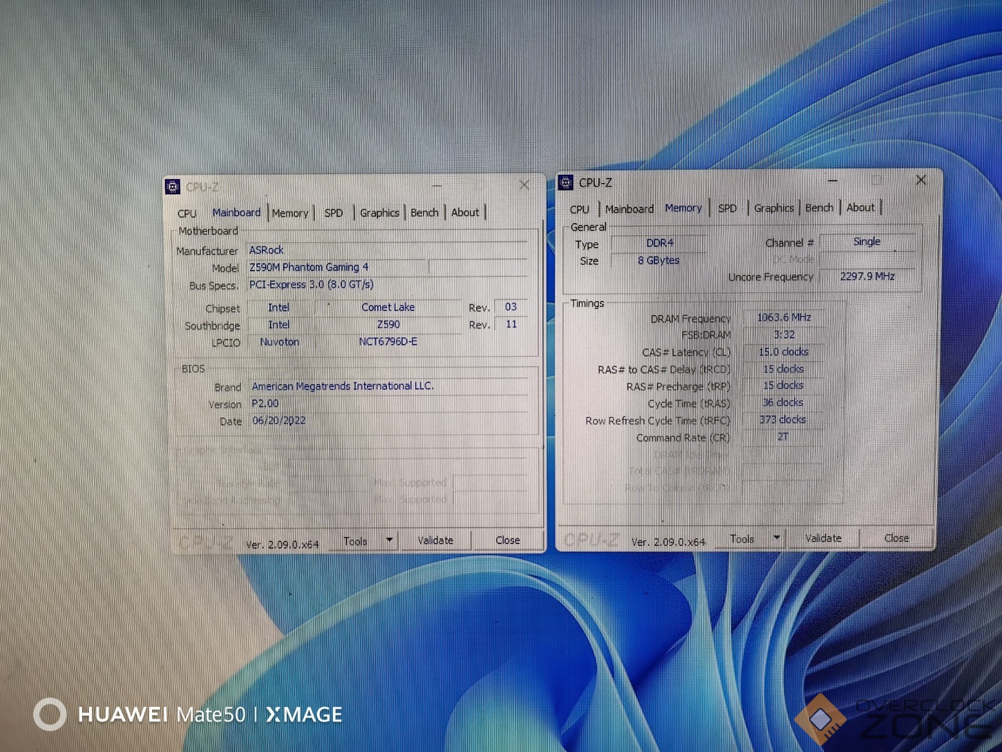Viewport: 1002px width, 752px height.
Task: Click the southbridge model "Z590"
Action: 388,325
